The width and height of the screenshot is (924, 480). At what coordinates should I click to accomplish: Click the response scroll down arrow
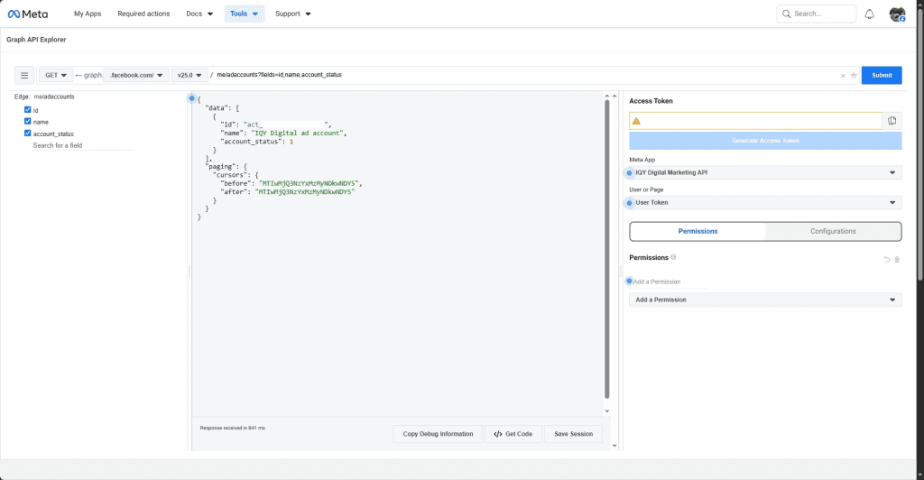pyautogui.click(x=607, y=411)
